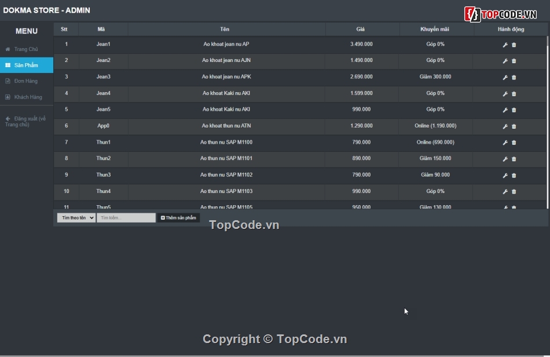
Task: Edit product Jean3 using wrench icon
Action: [505, 77]
